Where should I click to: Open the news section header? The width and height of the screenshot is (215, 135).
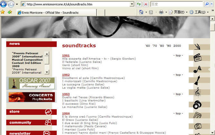point(31,44)
